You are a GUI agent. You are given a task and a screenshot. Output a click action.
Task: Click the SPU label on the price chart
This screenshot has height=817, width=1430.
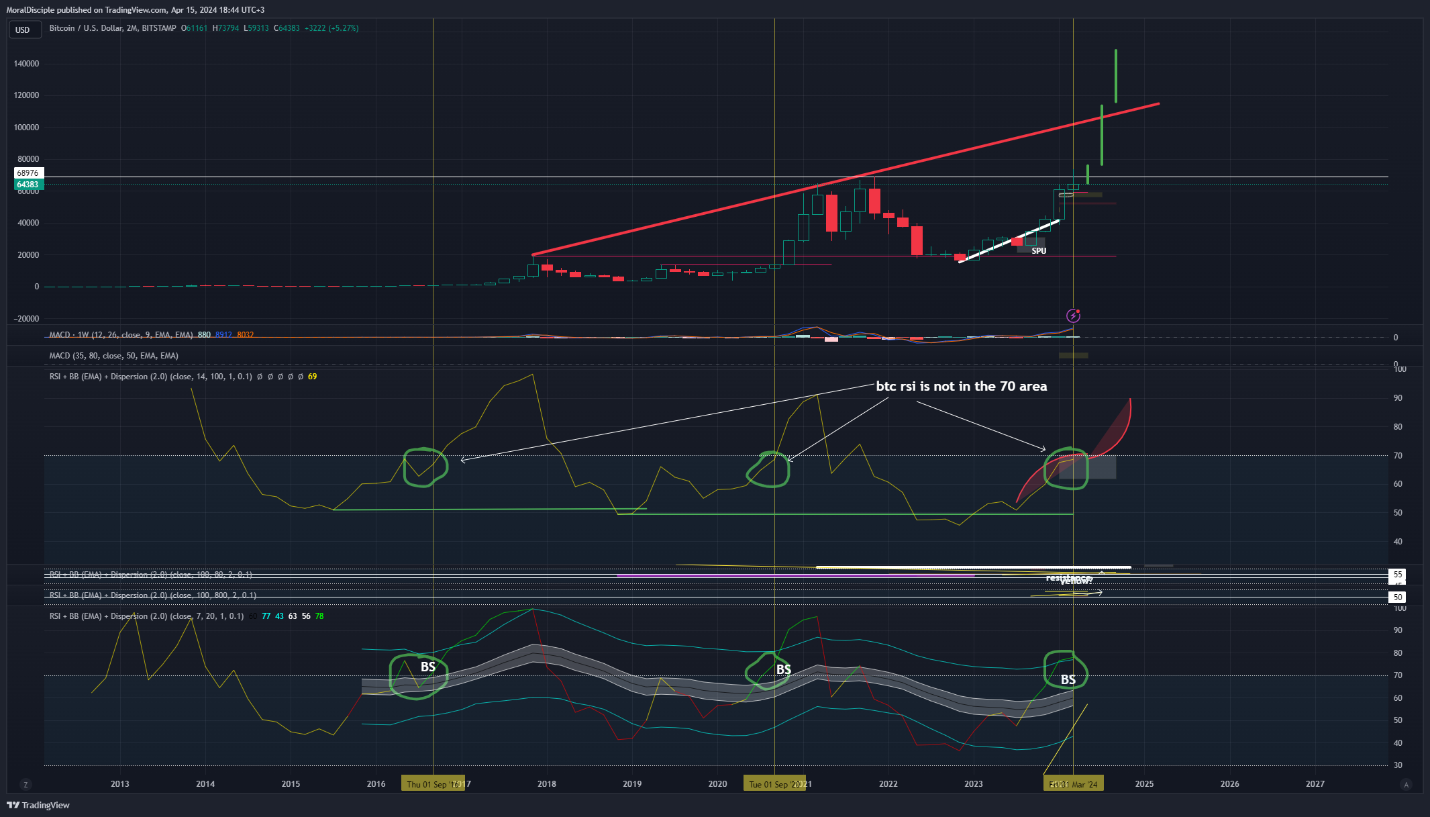pos(1039,251)
